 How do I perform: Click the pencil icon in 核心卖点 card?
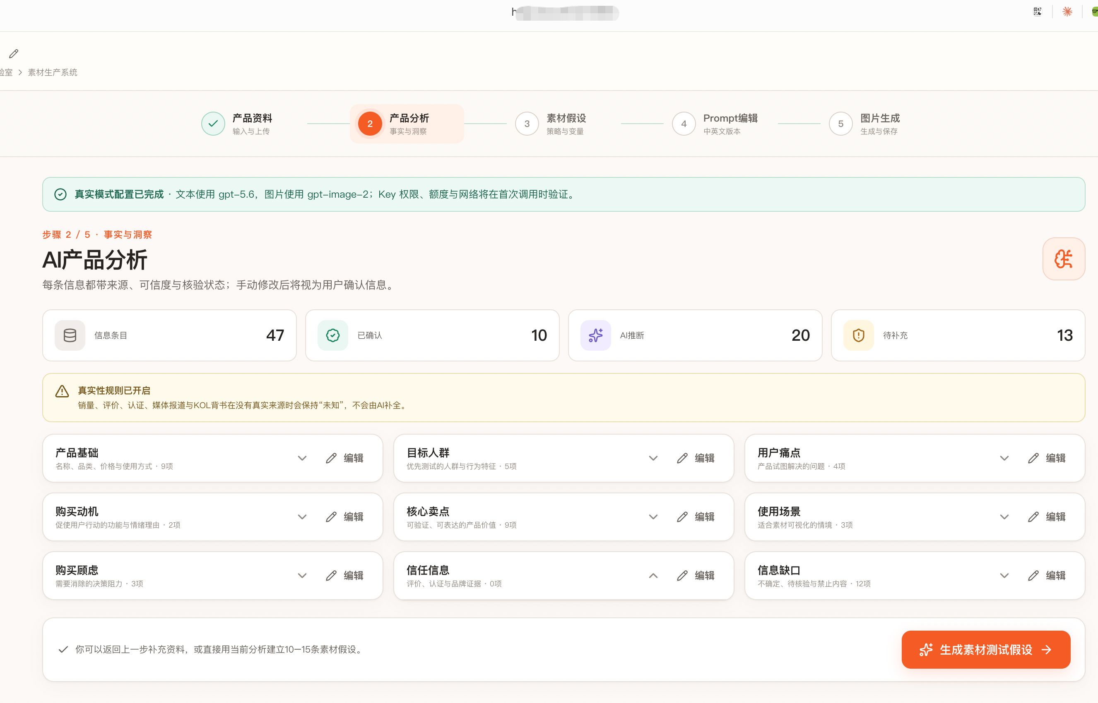pos(682,517)
